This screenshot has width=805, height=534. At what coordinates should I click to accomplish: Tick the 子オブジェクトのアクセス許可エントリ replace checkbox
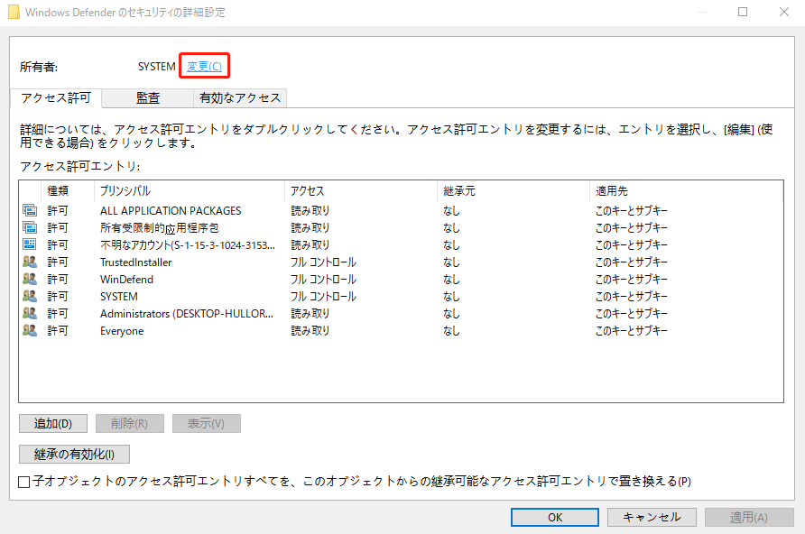pos(23,482)
